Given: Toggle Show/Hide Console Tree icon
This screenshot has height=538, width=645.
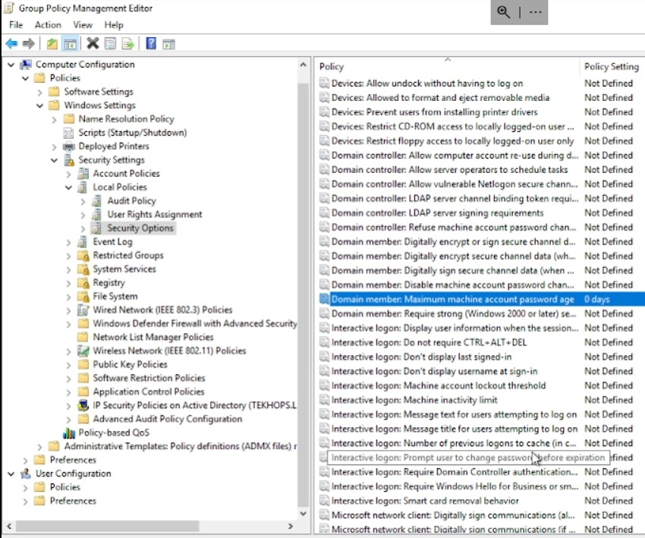Looking at the screenshot, I should 70,43.
